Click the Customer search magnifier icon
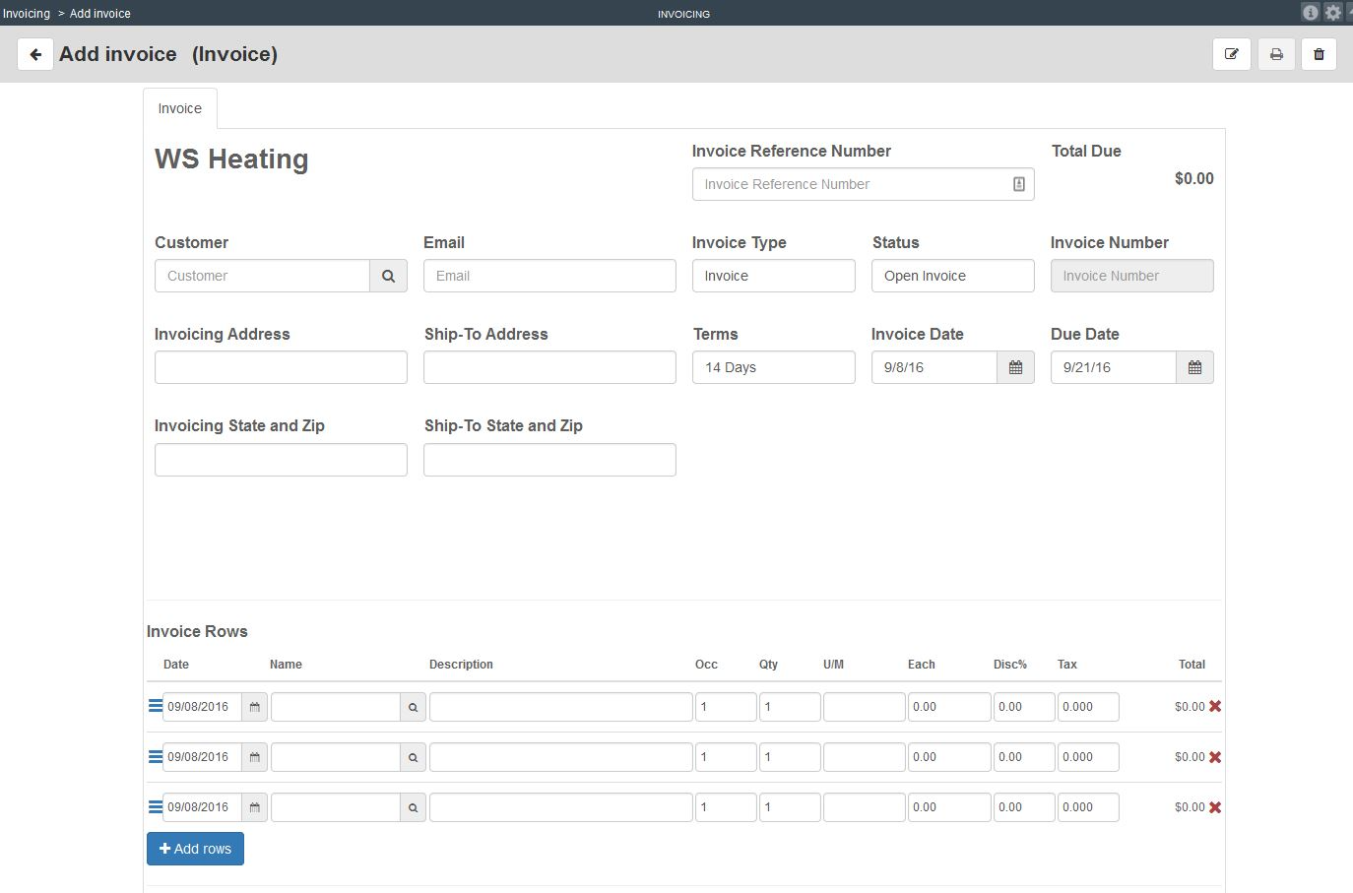Image resolution: width=1353 pixels, height=893 pixels. (x=389, y=276)
